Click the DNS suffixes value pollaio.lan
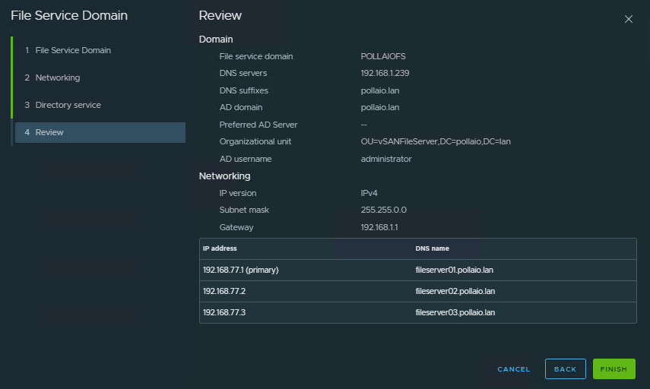Screen dimensions: 650x389 pyautogui.click(x=379, y=90)
